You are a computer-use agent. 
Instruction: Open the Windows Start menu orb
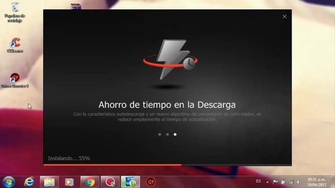pos(8,182)
